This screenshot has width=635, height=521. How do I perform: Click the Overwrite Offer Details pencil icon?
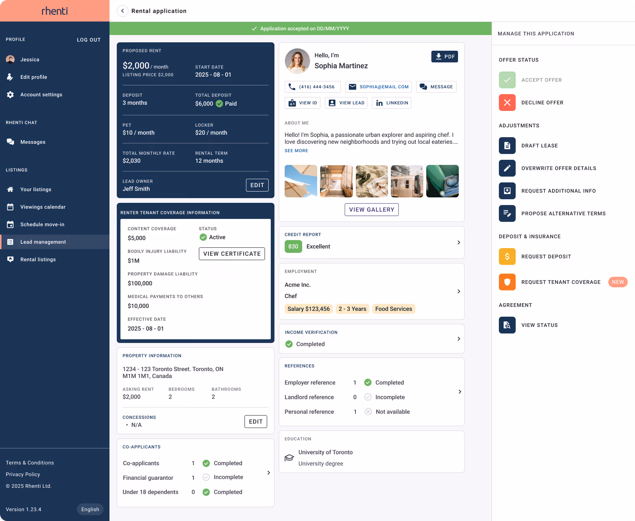tap(507, 168)
